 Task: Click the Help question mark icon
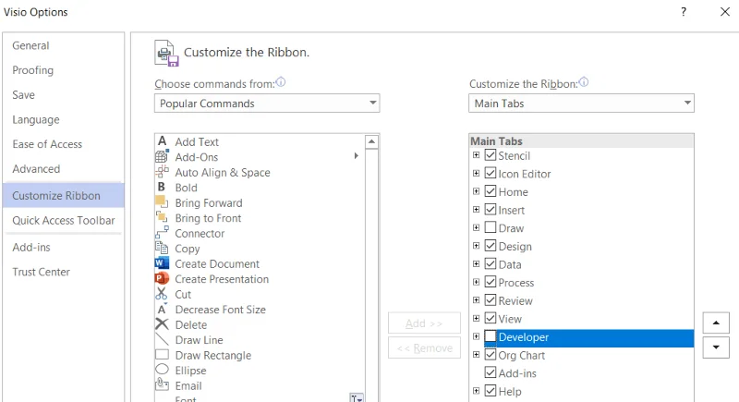684,12
